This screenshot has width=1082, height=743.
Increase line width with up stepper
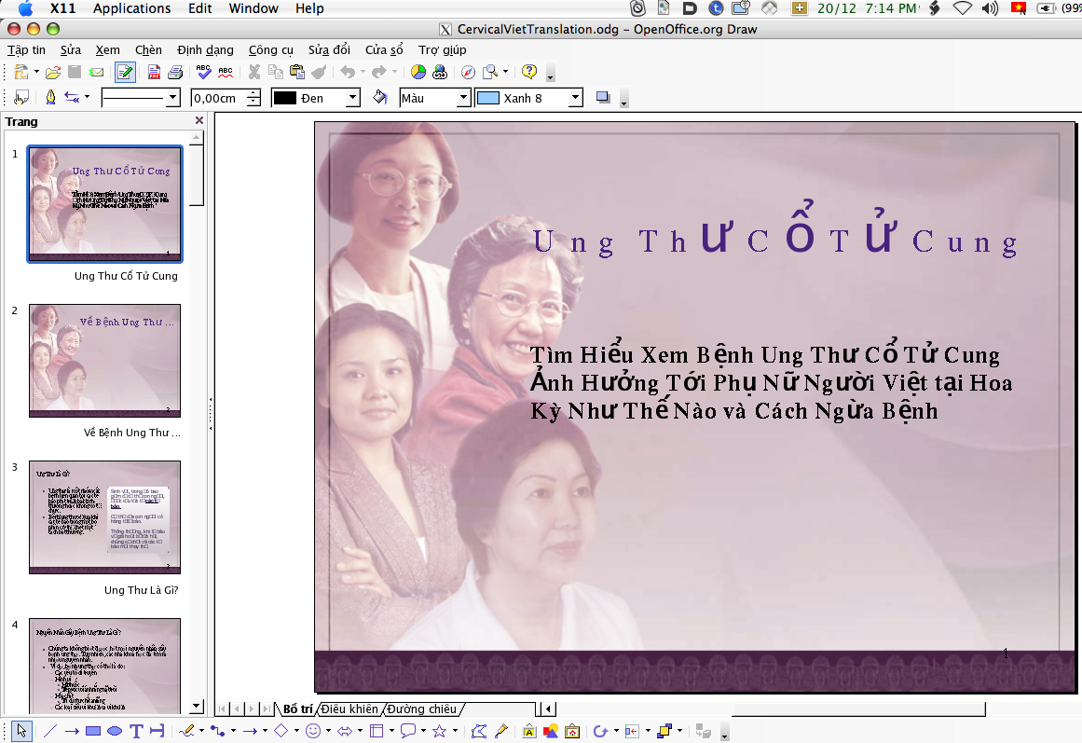tap(253, 93)
